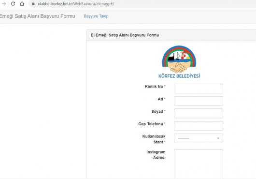The width and height of the screenshot is (256, 179).
Task: View site security lock icon
Action: (33, 3)
